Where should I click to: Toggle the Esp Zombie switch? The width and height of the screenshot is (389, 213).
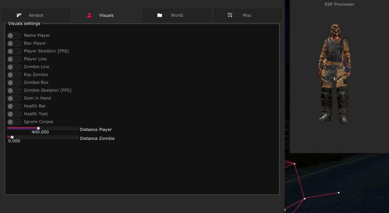tap(14, 75)
